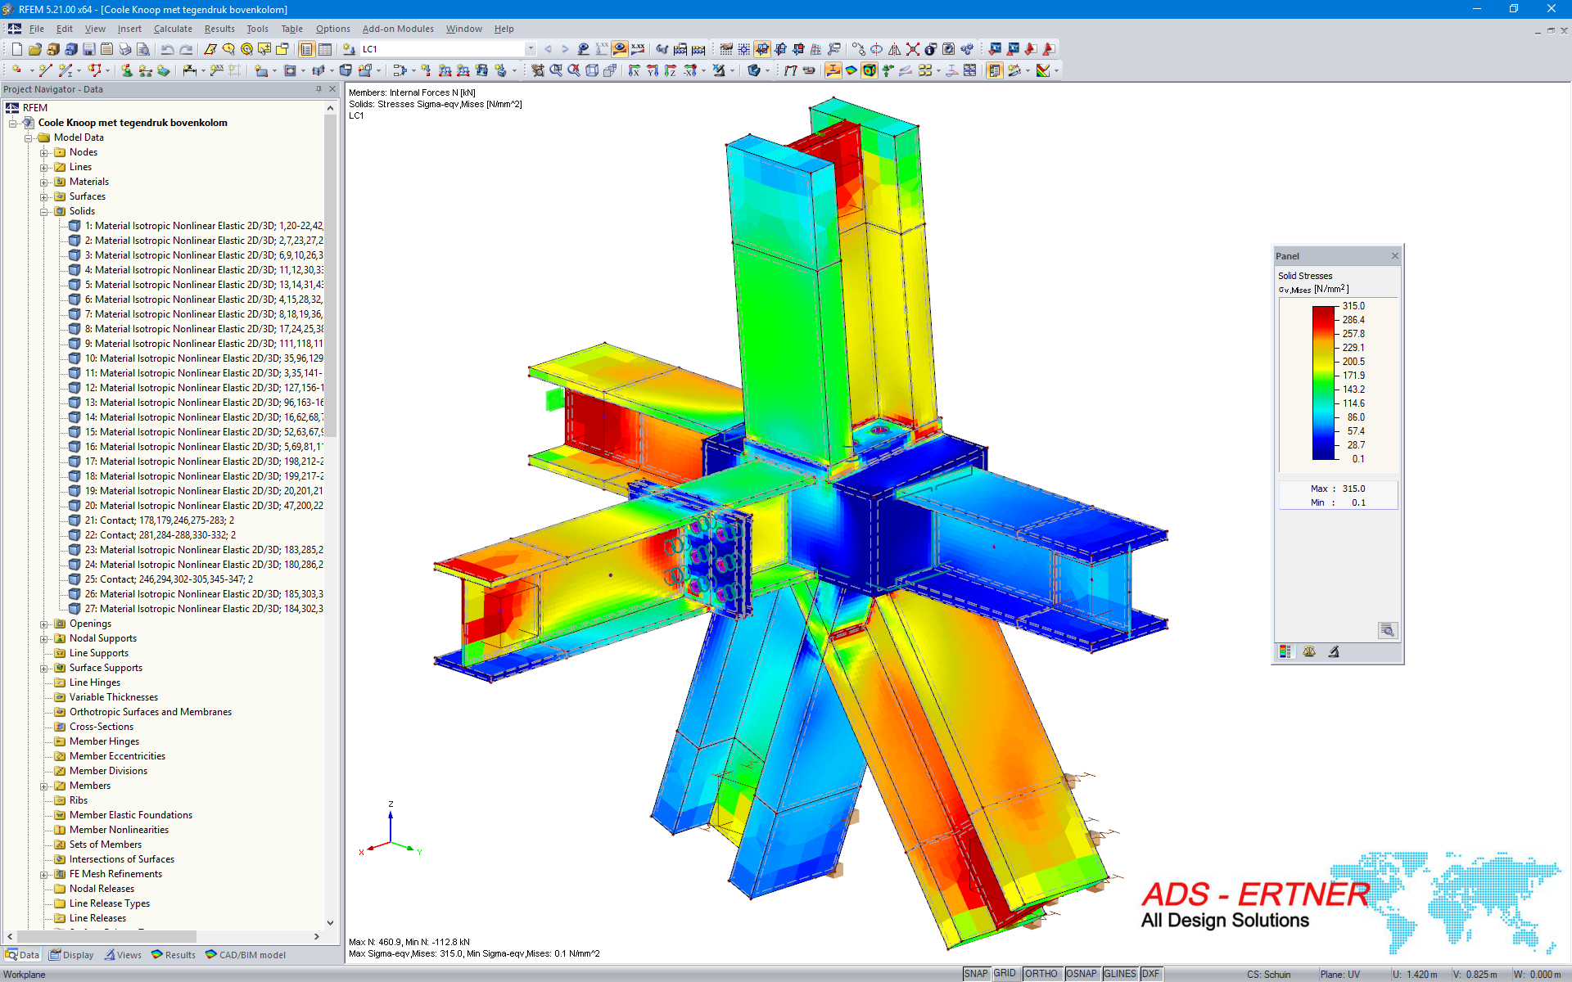Screen dimensions: 1572x982
Task: Switch Panel to the scale tab
Action: tap(1309, 651)
